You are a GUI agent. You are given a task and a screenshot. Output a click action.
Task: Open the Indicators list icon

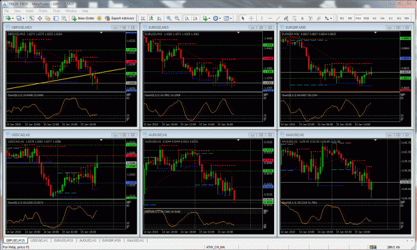coord(205,18)
